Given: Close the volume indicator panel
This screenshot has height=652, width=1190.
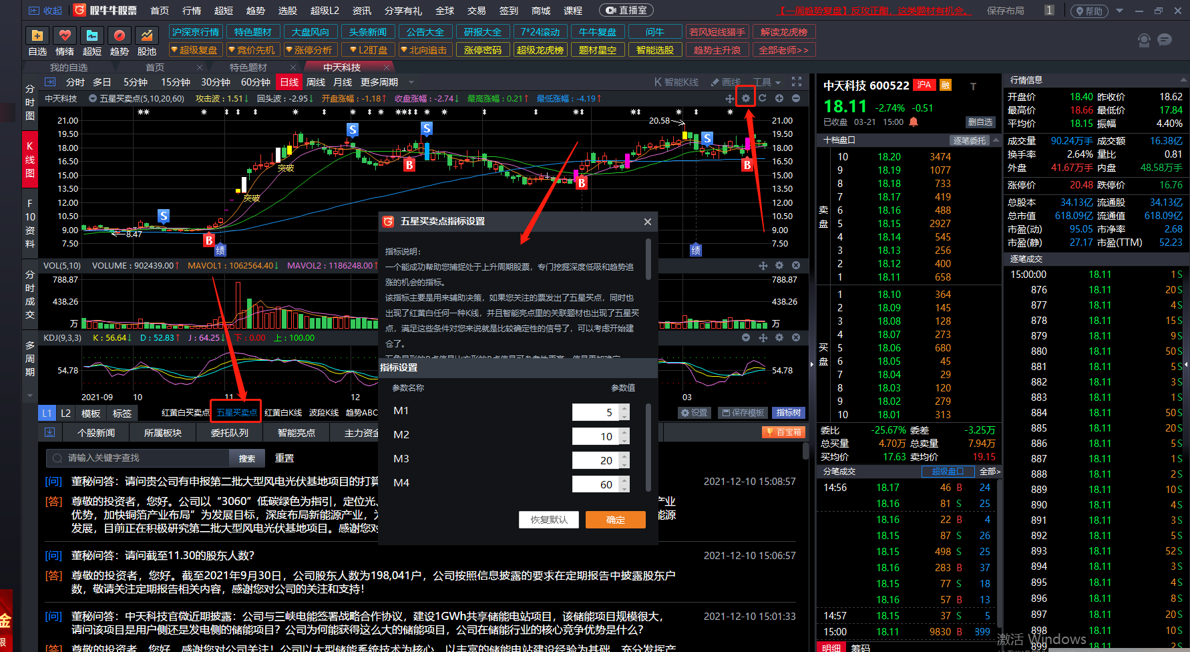Looking at the screenshot, I should tap(796, 265).
